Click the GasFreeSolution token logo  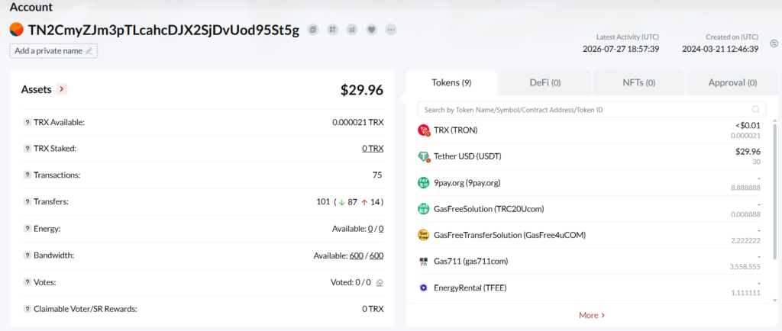pyautogui.click(x=423, y=209)
